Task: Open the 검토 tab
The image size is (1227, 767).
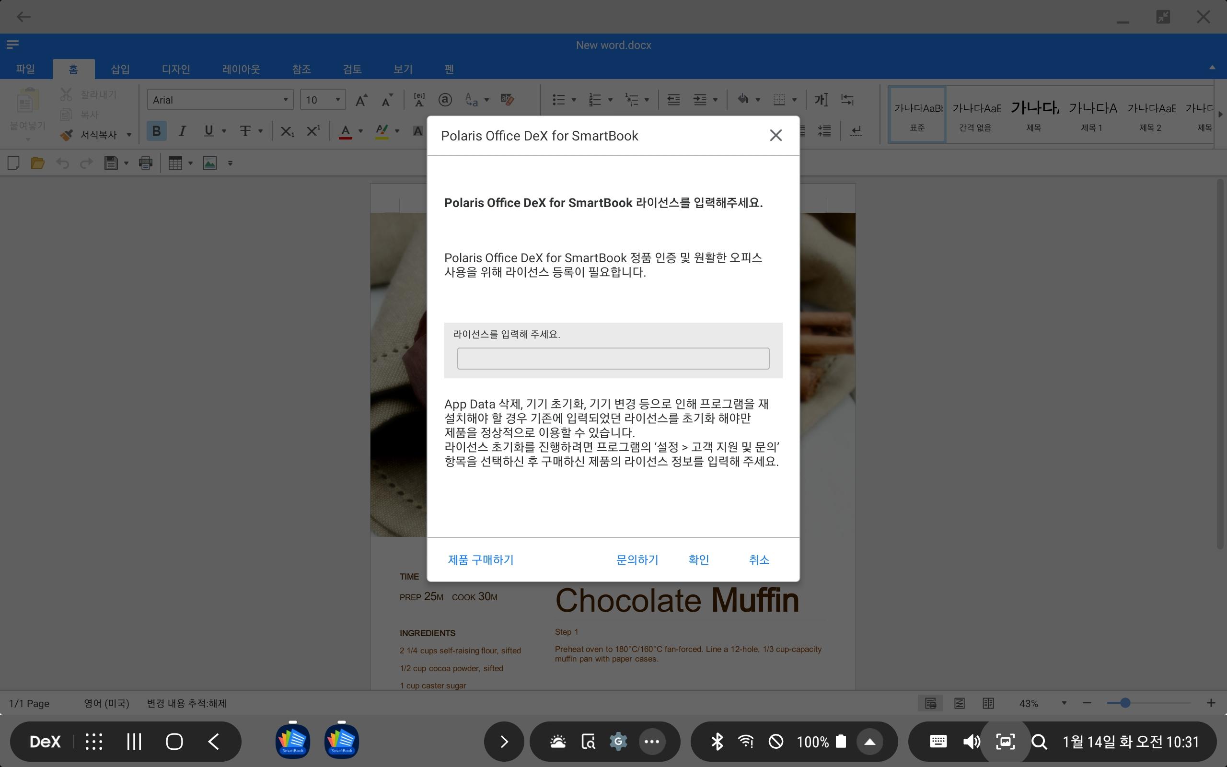Action: click(x=352, y=69)
